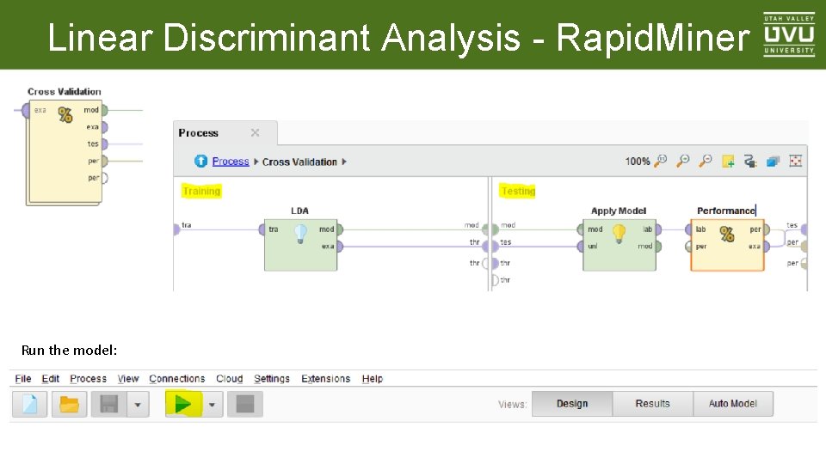Image resolution: width=826 pixels, height=464 pixels.
Task: Open the Extensions menu
Action: pos(325,378)
